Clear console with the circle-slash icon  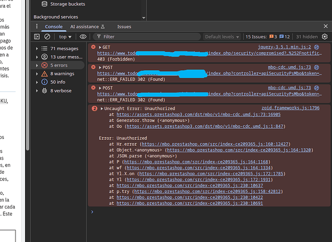47,37
